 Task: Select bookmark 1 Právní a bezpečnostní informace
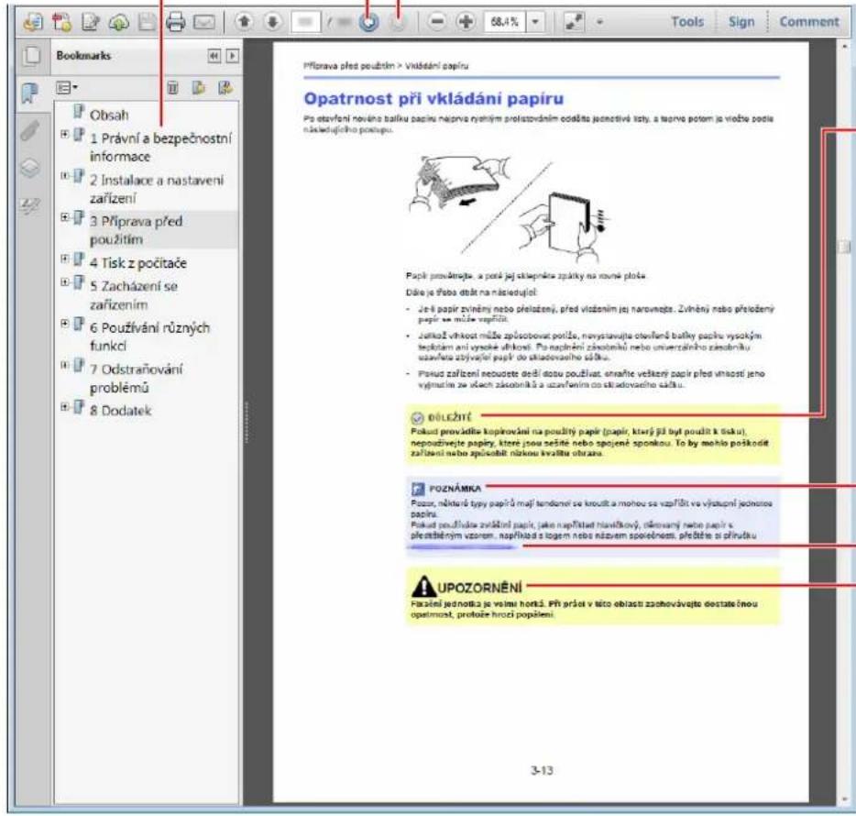160,148
